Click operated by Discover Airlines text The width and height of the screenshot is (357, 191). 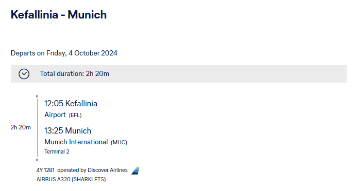[92, 170]
